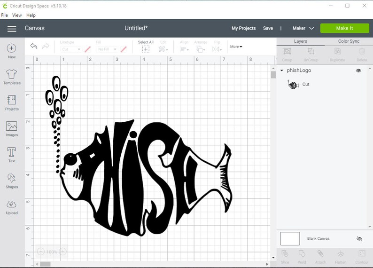Open the Flip options
Screen dimensions: 373x268
click(217, 49)
